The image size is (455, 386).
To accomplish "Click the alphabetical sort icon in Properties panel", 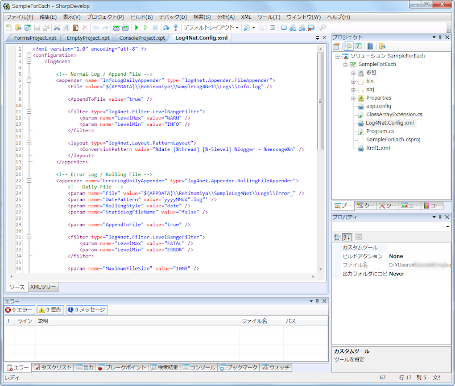I will (348, 237).
